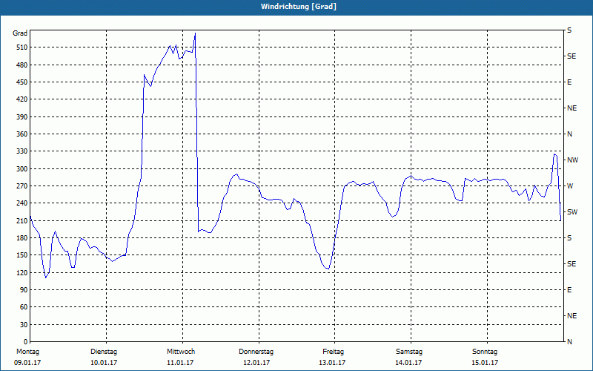The image size is (593, 371).
Task: Select the 0 value on the degree axis
Action: click(25, 342)
